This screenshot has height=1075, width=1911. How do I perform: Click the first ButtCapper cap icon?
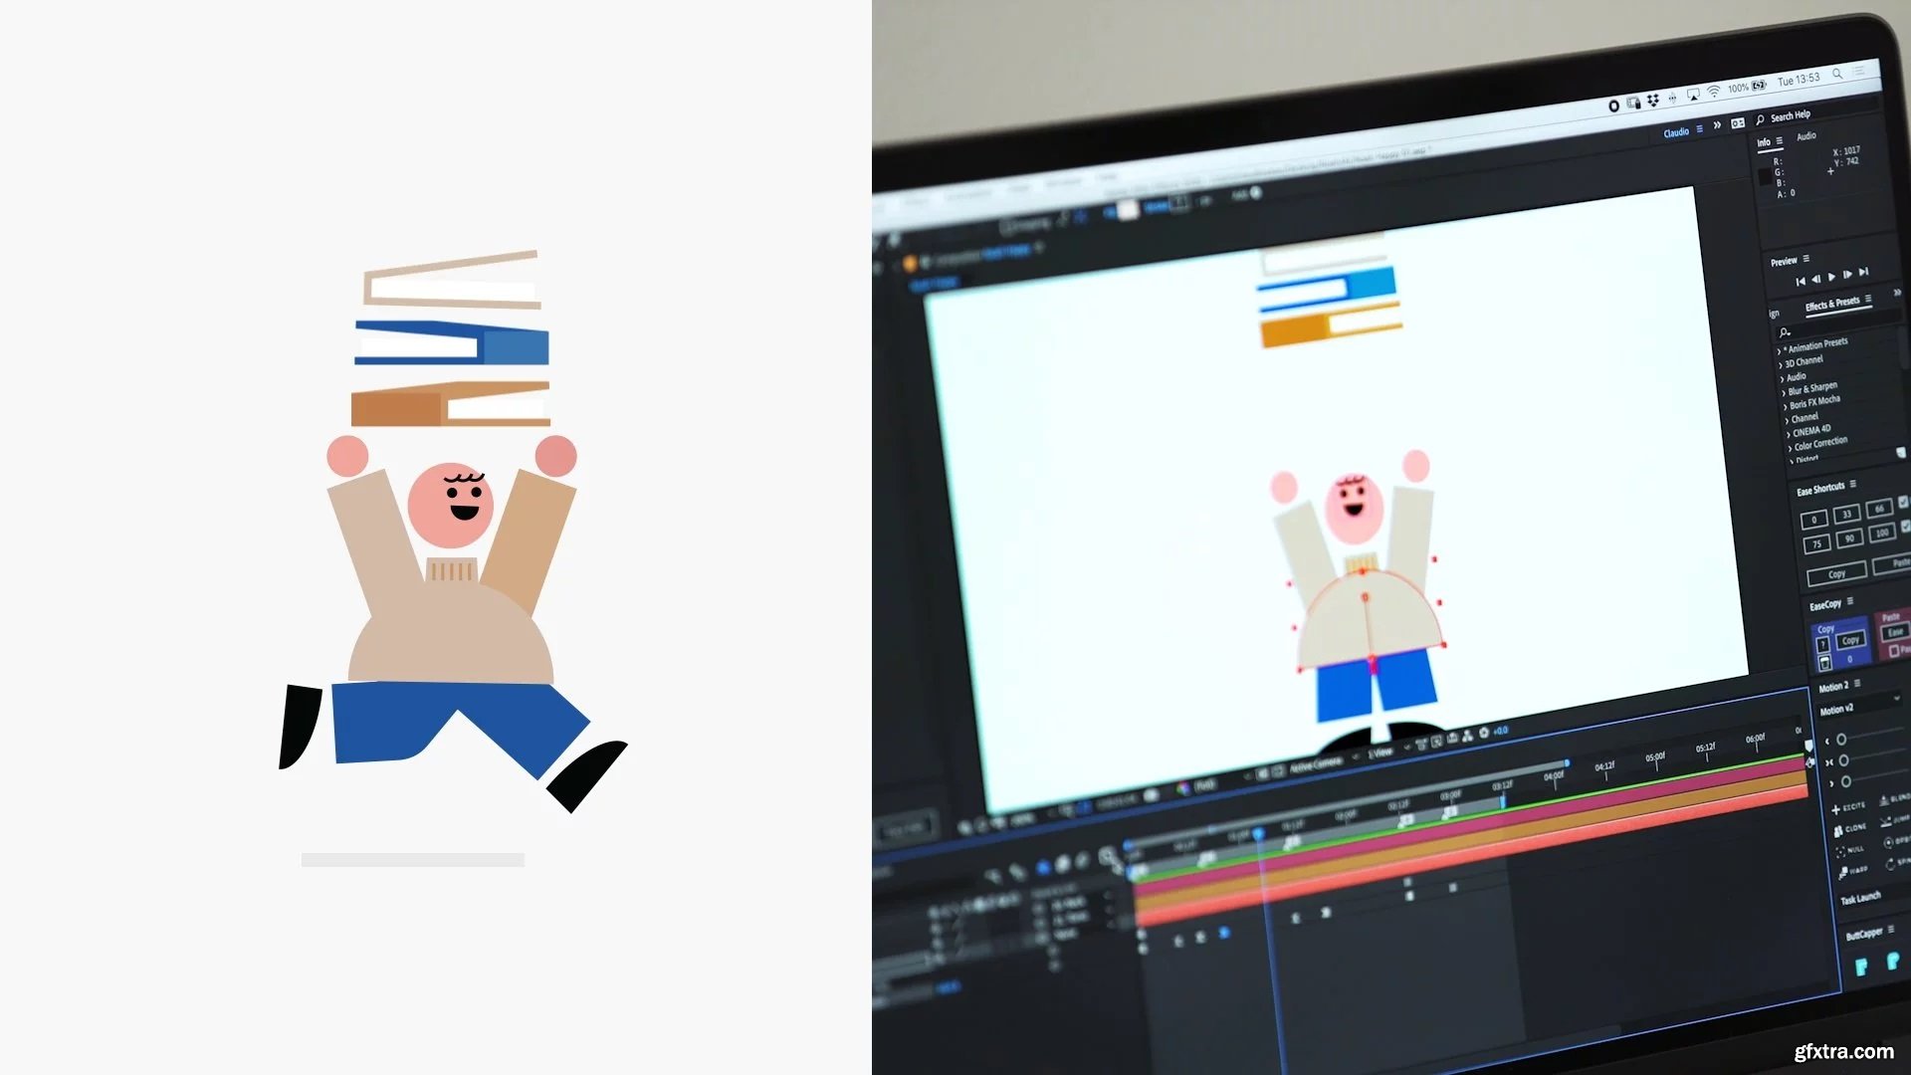coord(1861,967)
